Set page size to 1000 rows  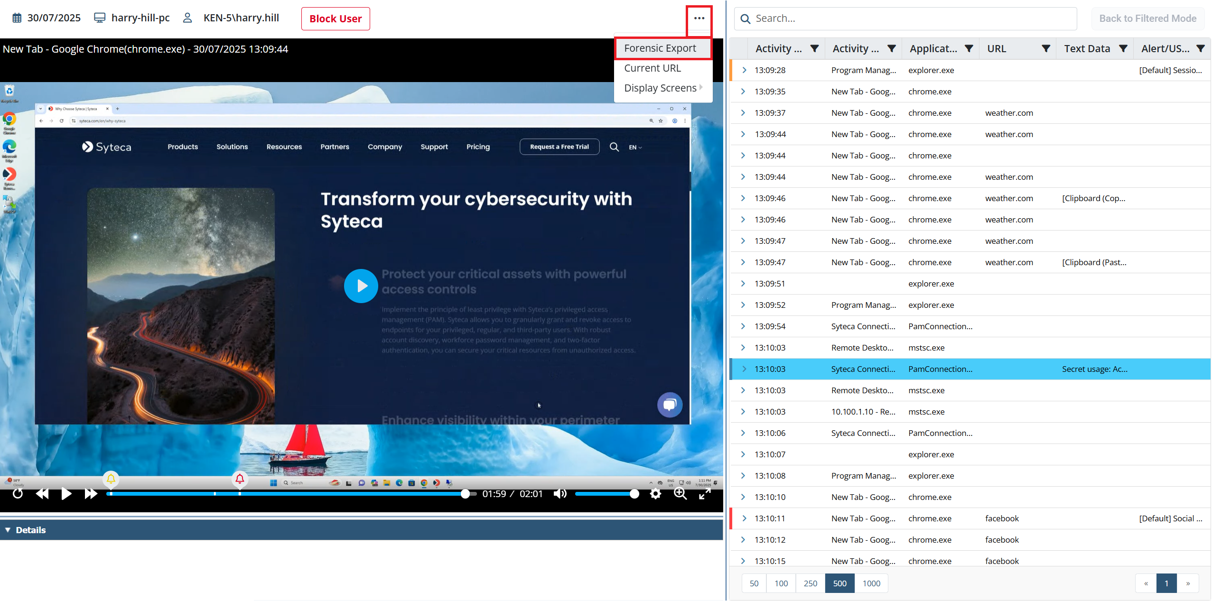pos(871,583)
